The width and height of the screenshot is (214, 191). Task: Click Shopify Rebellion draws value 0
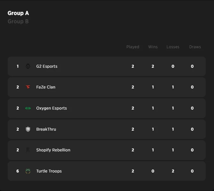click(192, 150)
